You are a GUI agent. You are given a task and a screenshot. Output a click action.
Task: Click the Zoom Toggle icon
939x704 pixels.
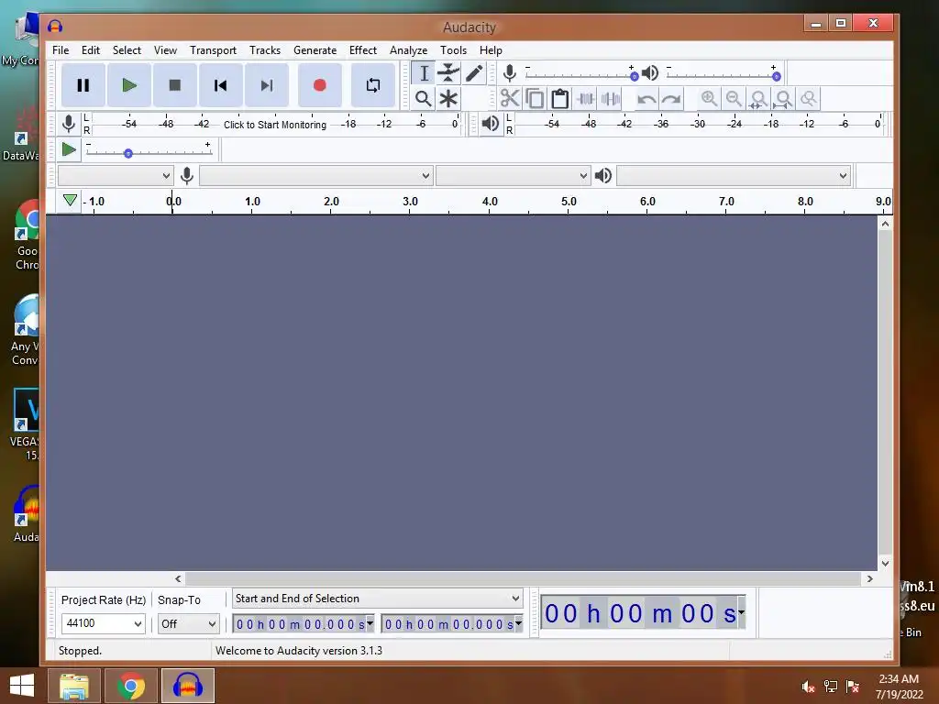click(x=809, y=98)
